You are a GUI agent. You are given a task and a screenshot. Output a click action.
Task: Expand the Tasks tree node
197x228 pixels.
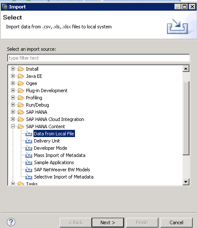(13, 184)
